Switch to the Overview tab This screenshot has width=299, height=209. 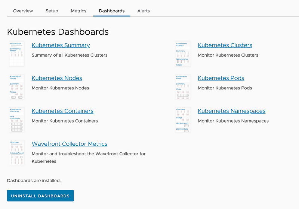click(23, 11)
